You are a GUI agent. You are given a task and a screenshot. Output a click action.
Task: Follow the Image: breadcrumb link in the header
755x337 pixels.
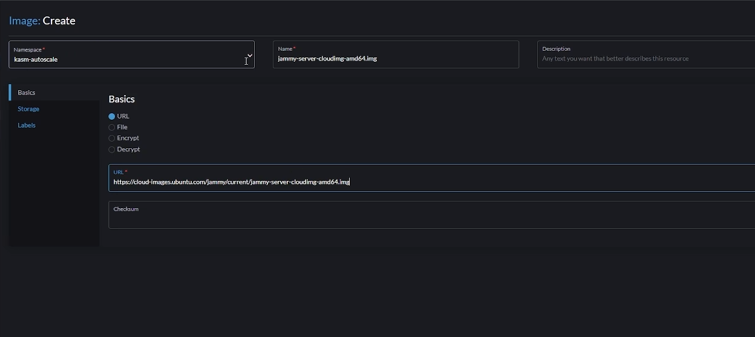coord(24,21)
